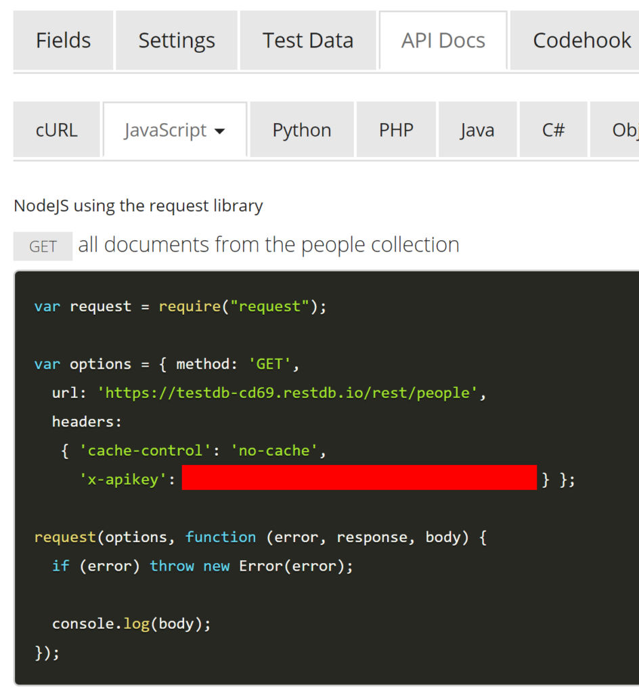Click the require("request") line in the code
The image size is (639, 693).
(179, 306)
